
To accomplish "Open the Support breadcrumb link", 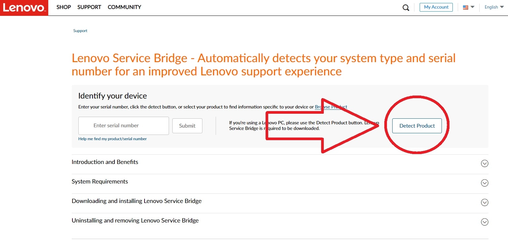I will pyautogui.click(x=80, y=31).
